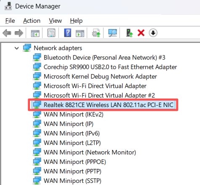The image size is (200, 185).
Task: Open the View menu
Action: [55, 21]
